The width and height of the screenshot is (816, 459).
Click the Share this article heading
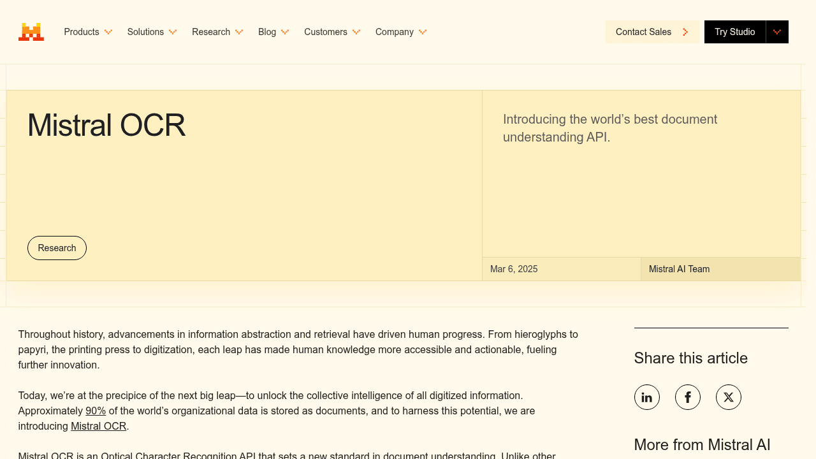(x=691, y=358)
